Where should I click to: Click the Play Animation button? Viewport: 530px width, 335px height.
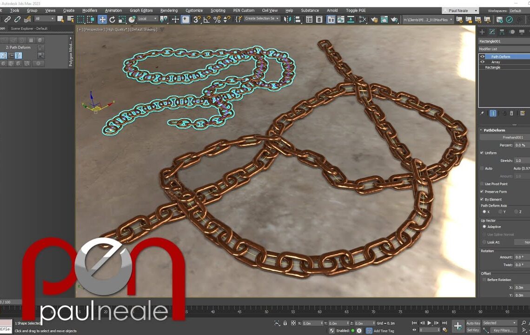pyautogui.click(x=429, y=323)
